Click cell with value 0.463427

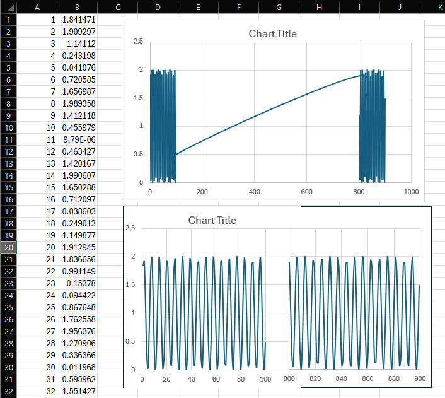coord(77,151)
